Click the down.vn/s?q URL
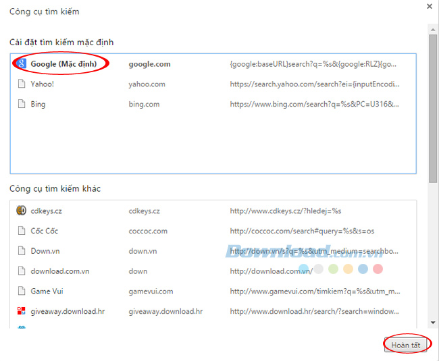 [x=314, y=251]
